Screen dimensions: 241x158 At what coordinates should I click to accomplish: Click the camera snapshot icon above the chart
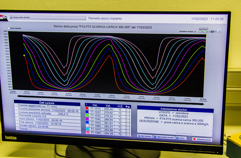[212, 32]
